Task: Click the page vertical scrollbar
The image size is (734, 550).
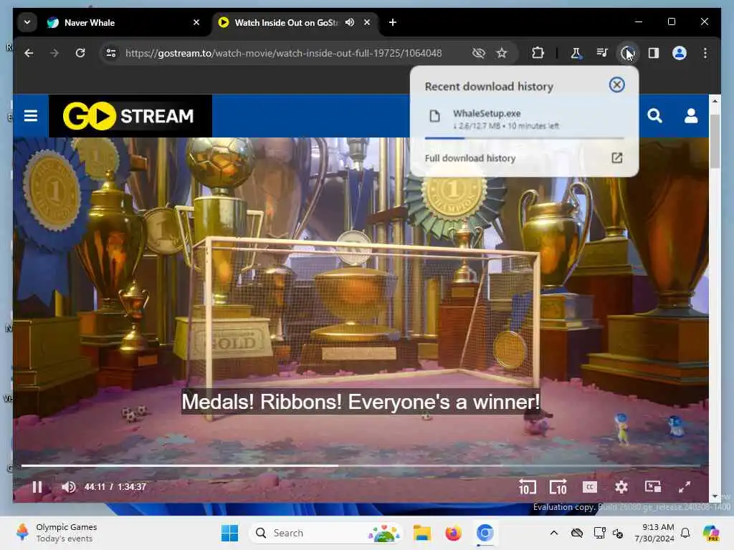Action: point(715,140)
